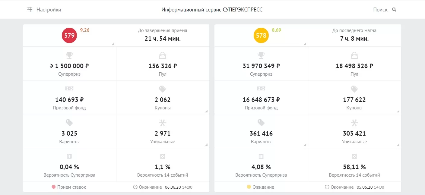Screen dimensions: 425x195
Task: Select the trophy icon above Суперприз in draw 579
Action: click(x=69, y=55)
